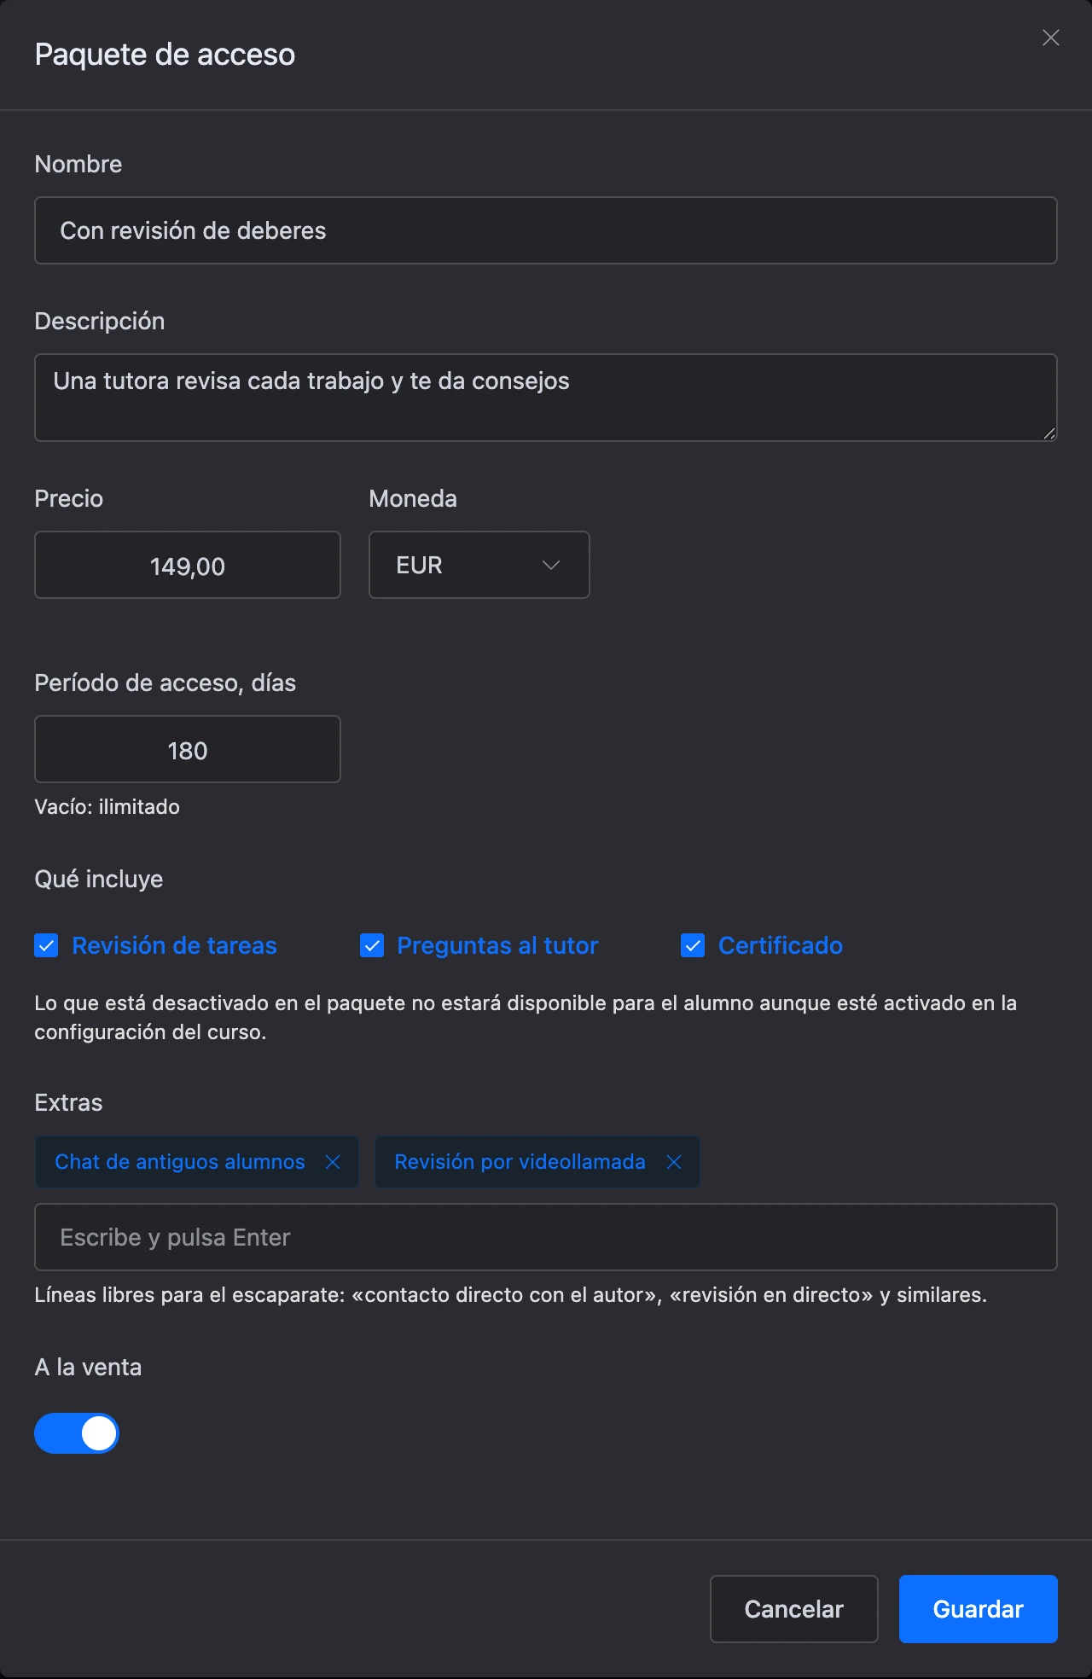Image resolution: width=1092 pixels, height=1679 pixels.
Task: Click into the Descripción text area
Action: click(x=546, y=398)
